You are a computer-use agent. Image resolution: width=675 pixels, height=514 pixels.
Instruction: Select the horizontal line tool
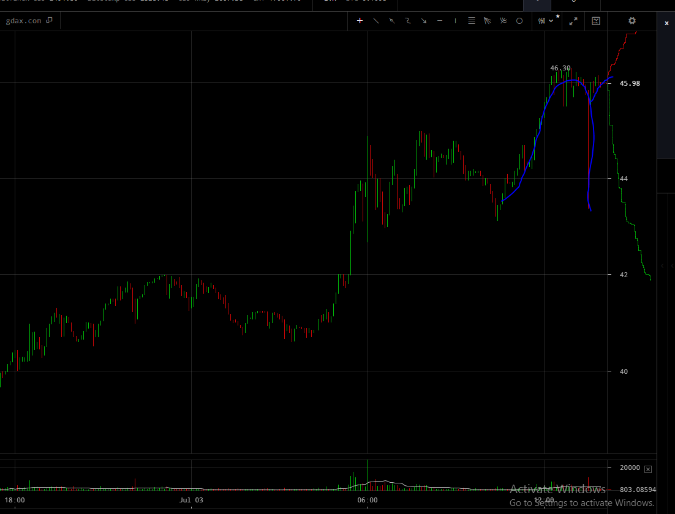click(440, 21)
